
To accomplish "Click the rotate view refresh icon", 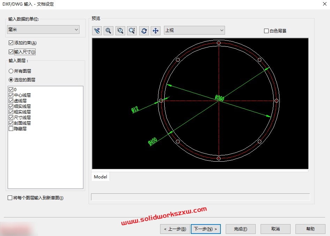I will pos(144,31).
